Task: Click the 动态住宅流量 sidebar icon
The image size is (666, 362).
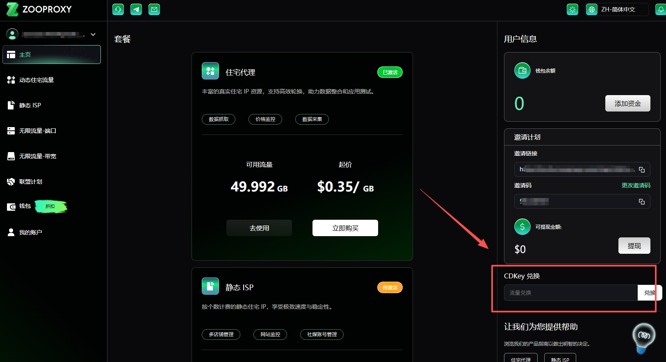Action: pyautogui.click(x=11, y=80)
